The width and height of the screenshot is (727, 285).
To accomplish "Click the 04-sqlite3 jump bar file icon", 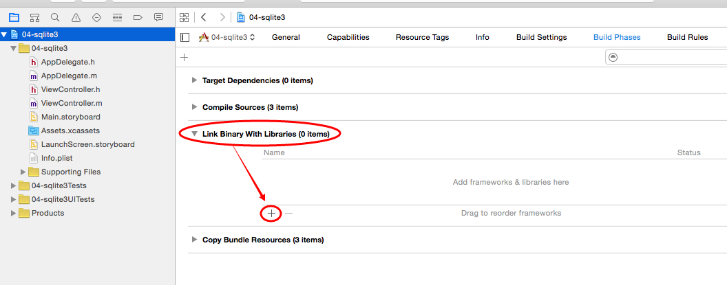I will pos(241,18).
